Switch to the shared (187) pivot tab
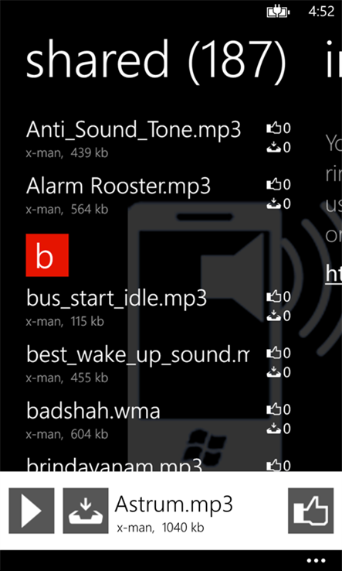The height and width of the screenshot is (571, 342). pos(156,60)
